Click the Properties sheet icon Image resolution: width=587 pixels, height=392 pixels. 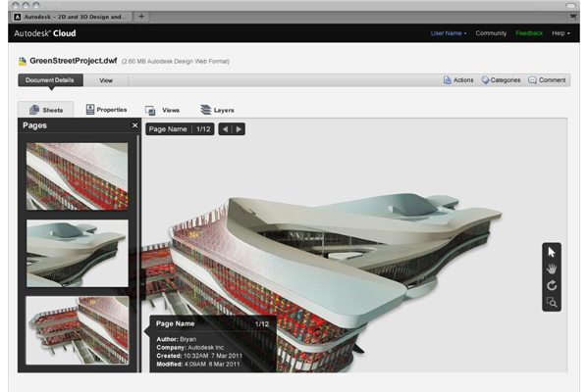coord(90,109)
